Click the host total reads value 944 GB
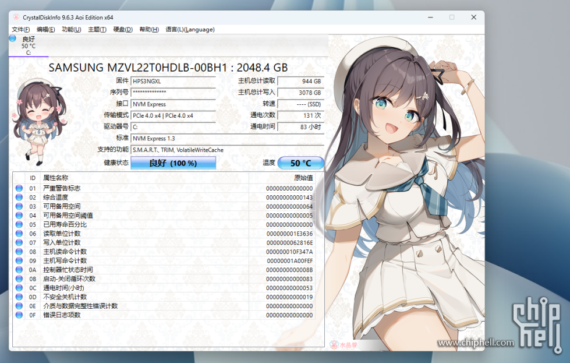570x363 pixels. coord(300,81)
